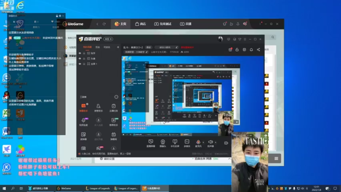Add 多媒体 media source
341x192 pixels.
click(187, 143)
